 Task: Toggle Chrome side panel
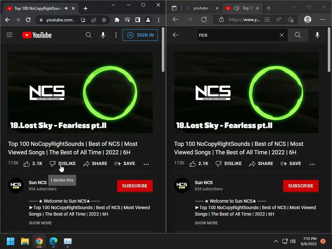click(x=137, y=20)
